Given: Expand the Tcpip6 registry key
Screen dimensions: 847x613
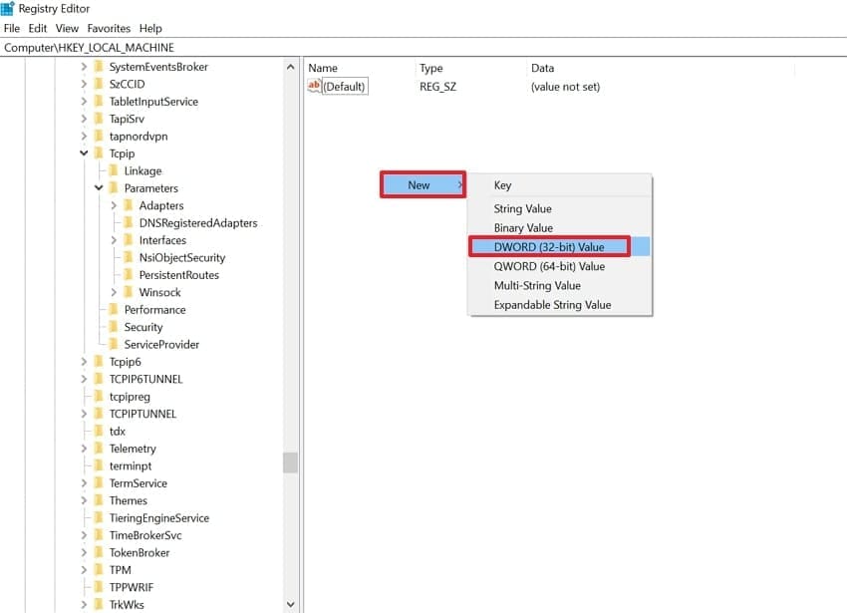Looking at the screenshot, I should (x=84, y=361).
